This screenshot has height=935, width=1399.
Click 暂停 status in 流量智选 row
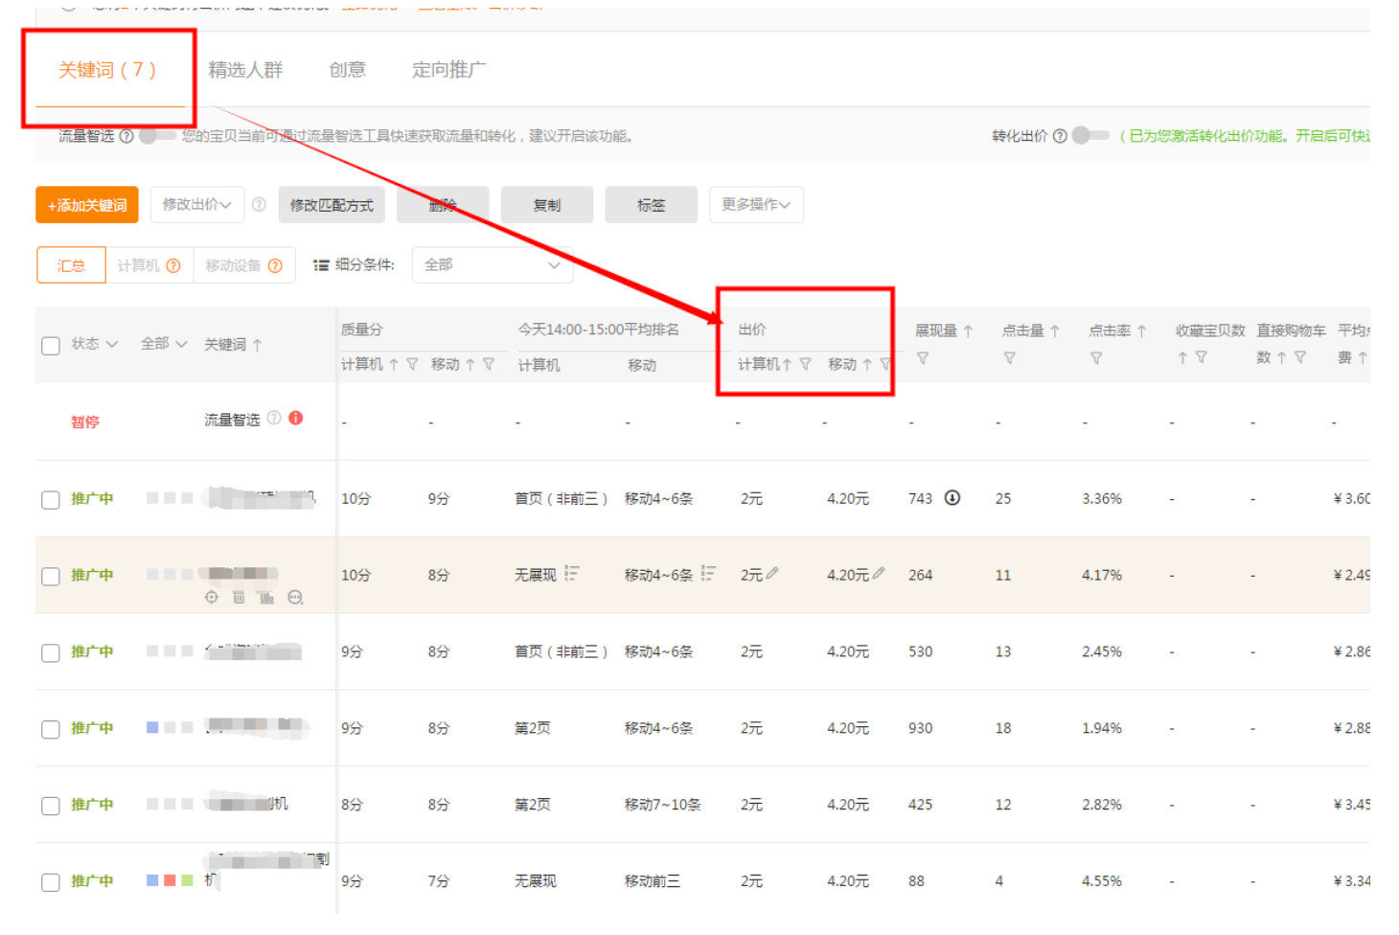[85, 422]
